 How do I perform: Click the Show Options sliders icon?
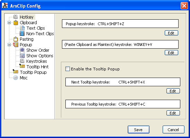pyautogui.click(x=22, y=56)
